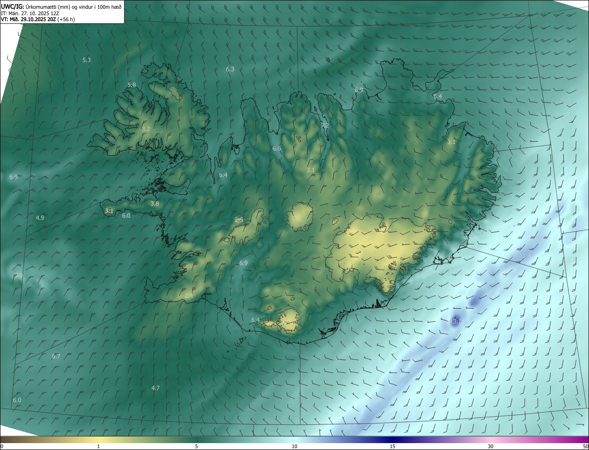Viewport: 589px width, 450px height.
Task: Click the color scale tick labeled 30
Action: [x=491, y=446]
